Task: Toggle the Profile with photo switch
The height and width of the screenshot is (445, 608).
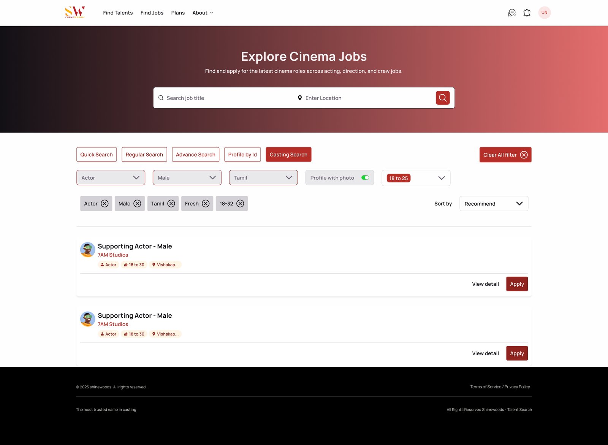Action: click(x=365, y=178)
